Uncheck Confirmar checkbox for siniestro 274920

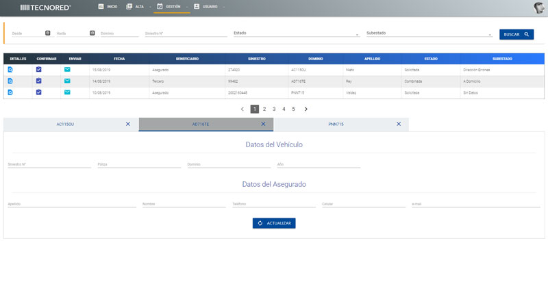(x=39, y=70)
